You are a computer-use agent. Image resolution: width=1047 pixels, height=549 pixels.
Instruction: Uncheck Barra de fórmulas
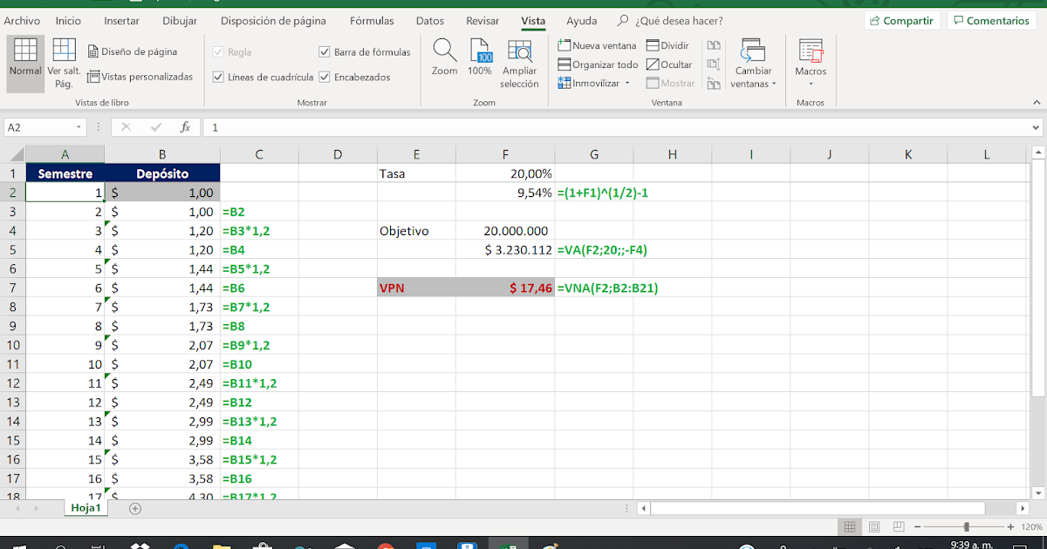[324, 51]
